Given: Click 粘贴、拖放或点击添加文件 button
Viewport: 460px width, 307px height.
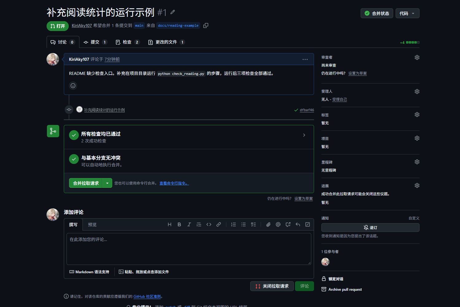Looking at the screenshot, I should pos(144,272).
